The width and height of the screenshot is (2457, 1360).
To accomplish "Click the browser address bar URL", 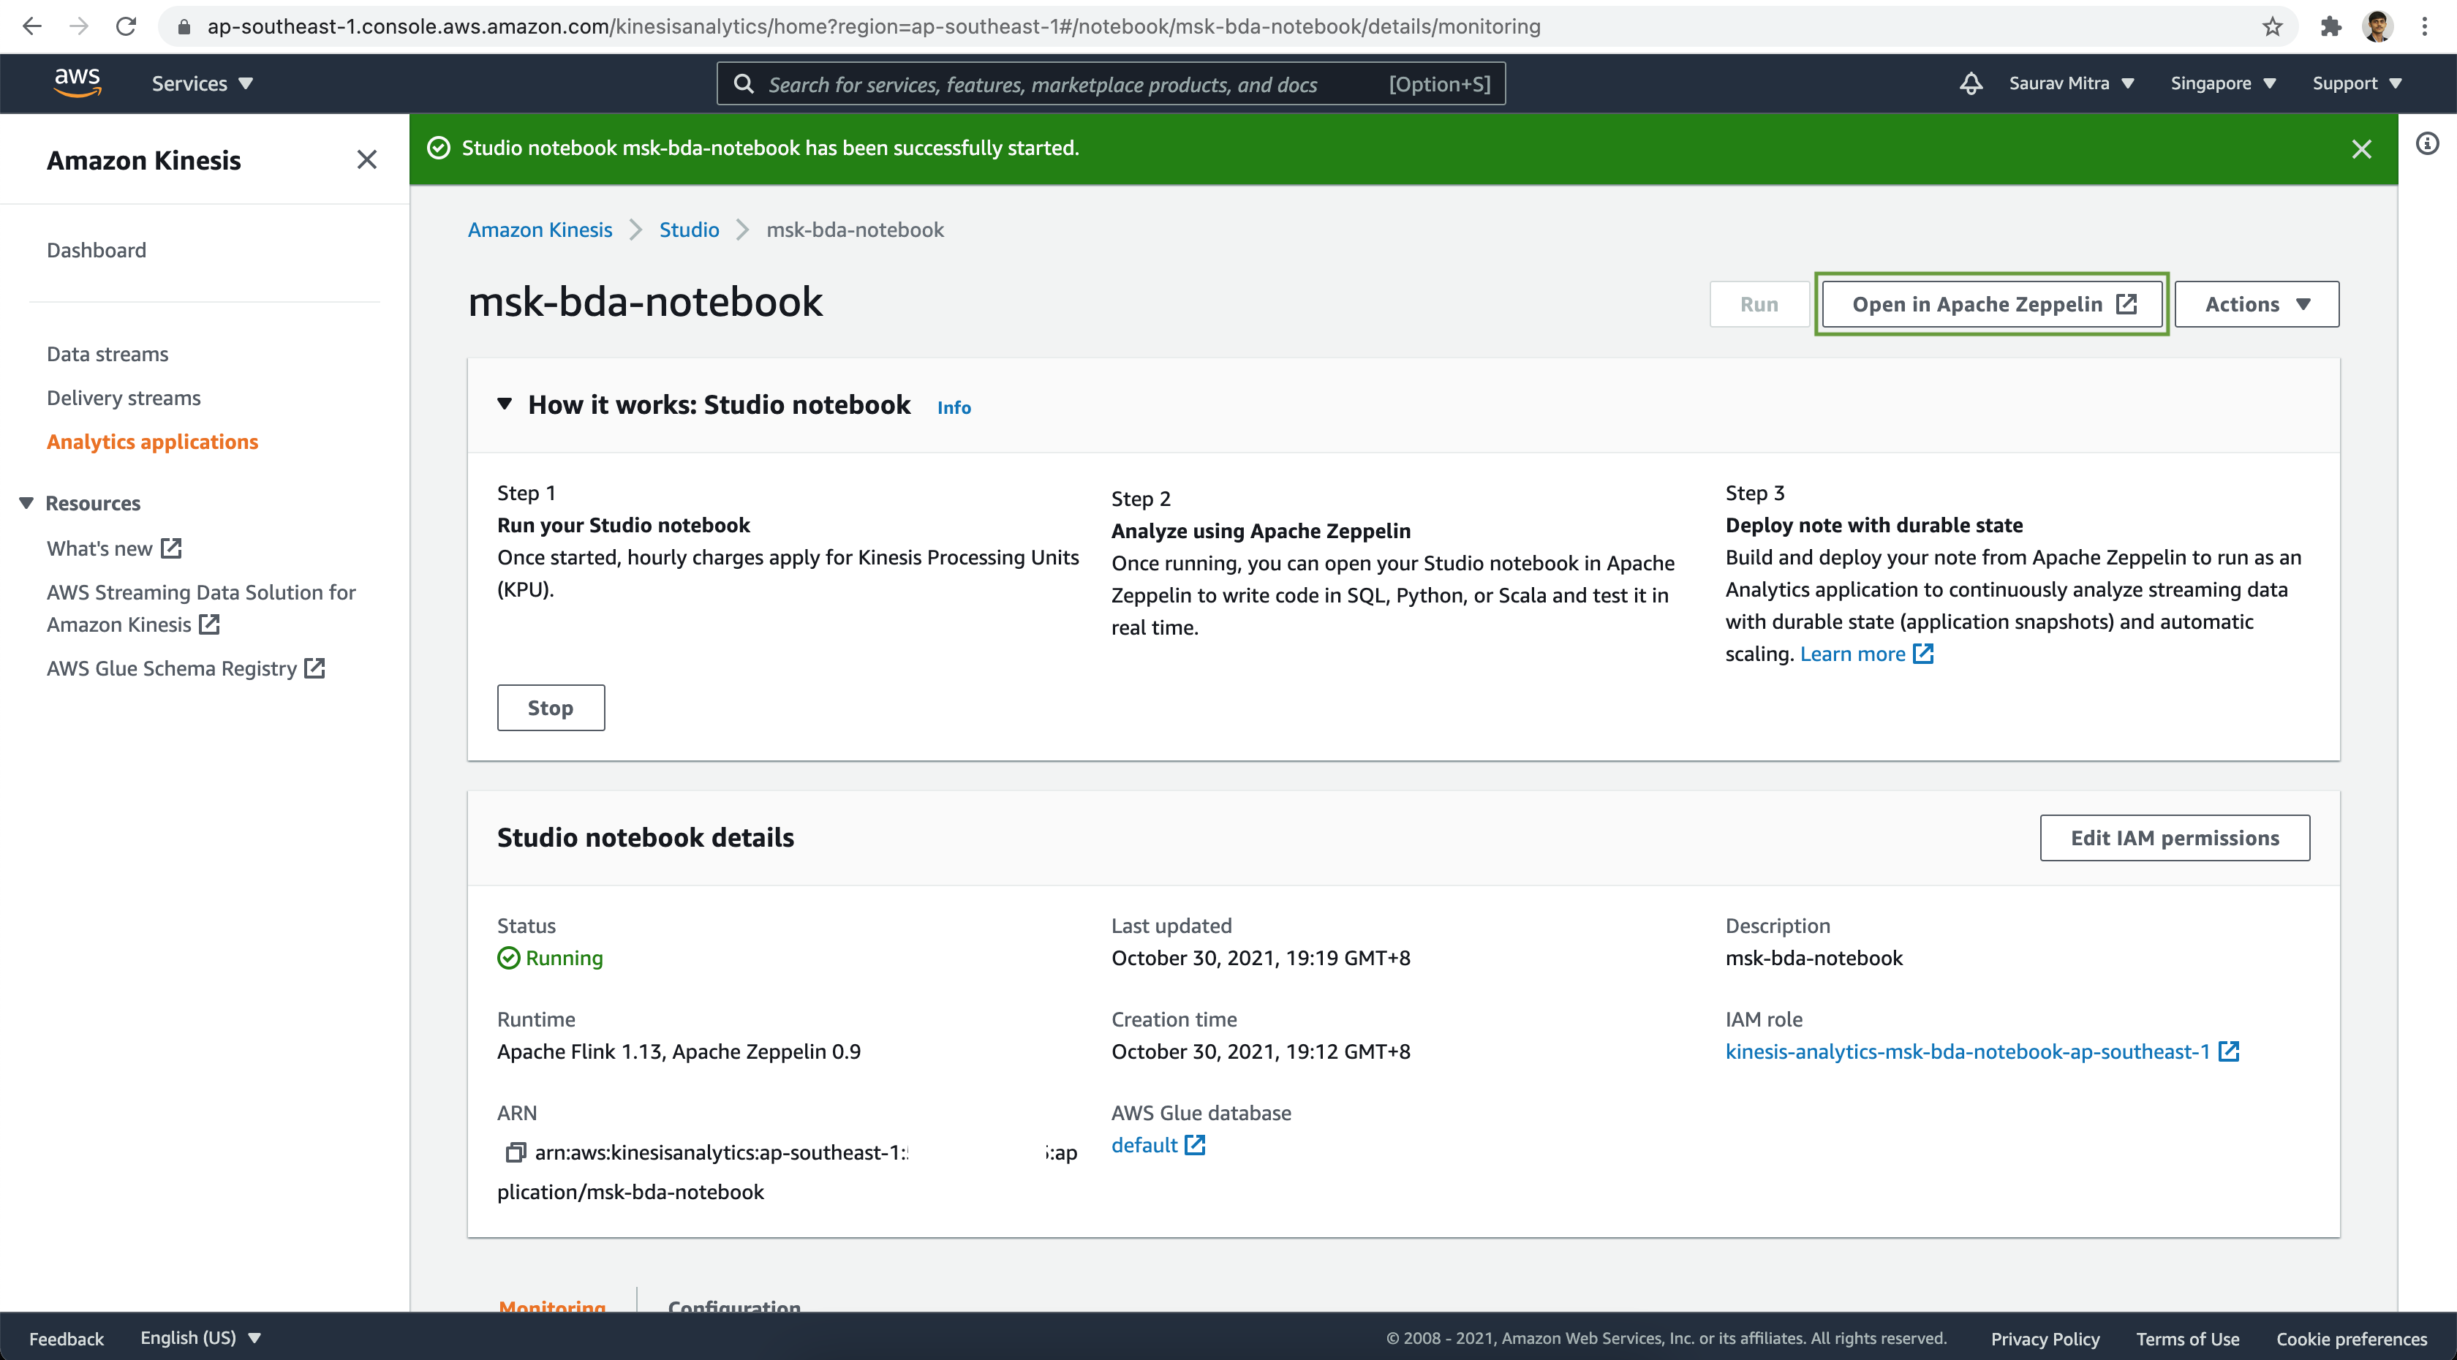I will pyautogui.click(x=874, y=27).
